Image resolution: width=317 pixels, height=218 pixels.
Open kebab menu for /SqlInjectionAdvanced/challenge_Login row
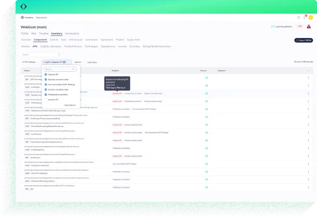pyautogui.click(x=308, y=109)
